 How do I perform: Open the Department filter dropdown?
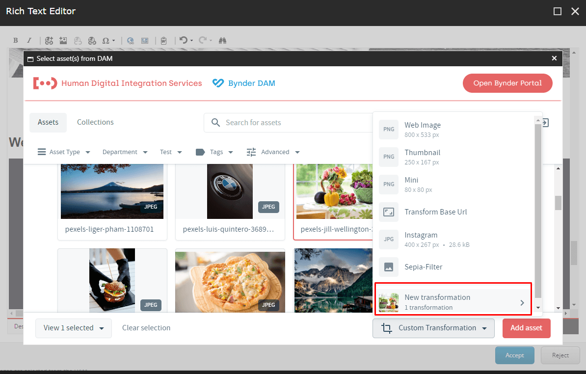tap(125, 152)
